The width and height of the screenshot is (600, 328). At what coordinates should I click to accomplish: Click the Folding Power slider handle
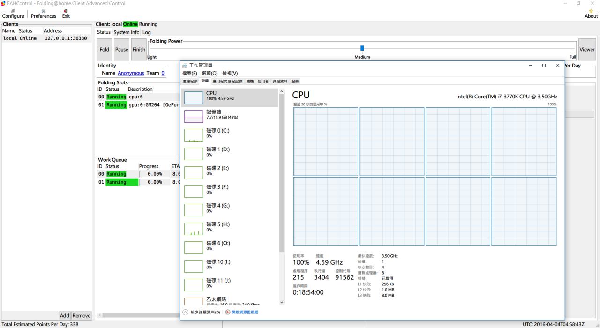click(x=362, y=48)
